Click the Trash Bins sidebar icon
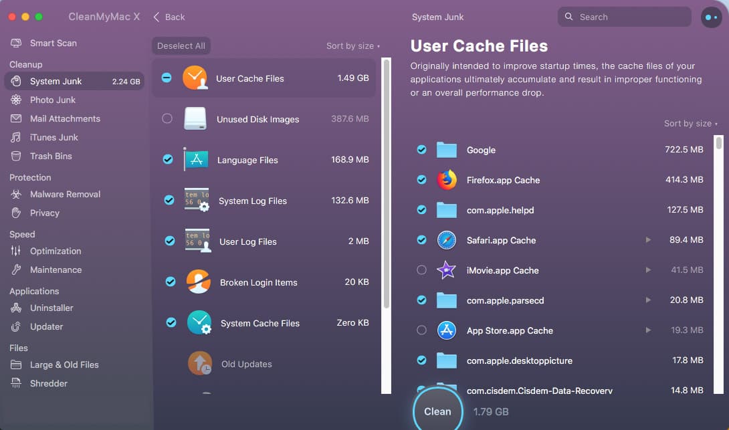 tap(16, 156)
